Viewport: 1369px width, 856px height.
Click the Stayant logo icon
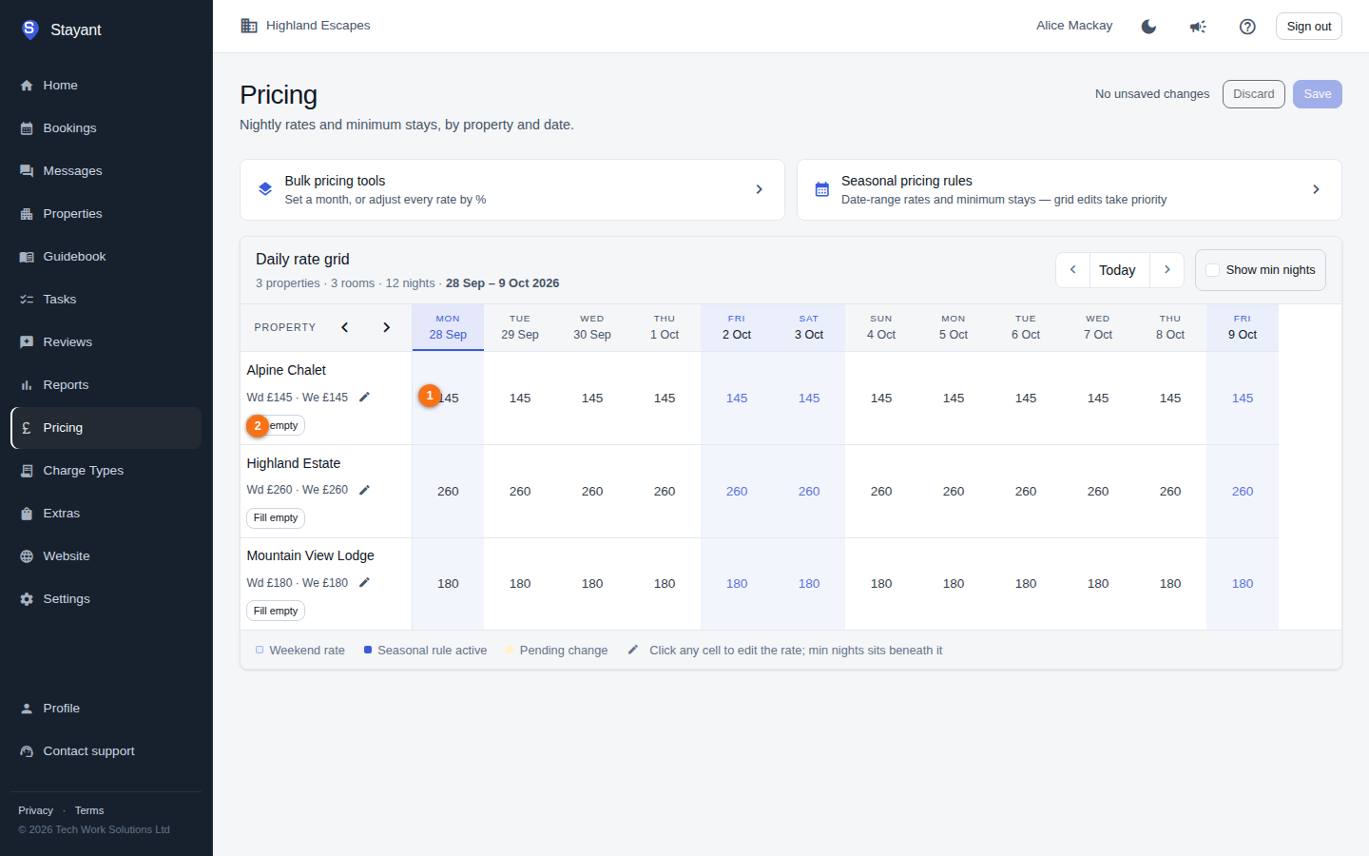tap(29, 29)
